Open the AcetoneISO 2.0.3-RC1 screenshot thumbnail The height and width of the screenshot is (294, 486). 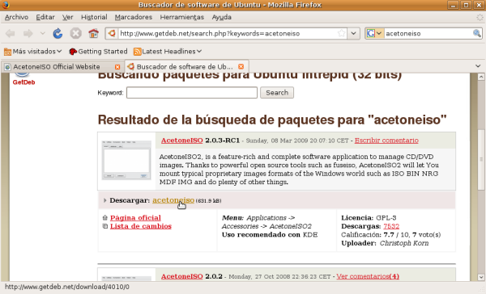click(126, 160)
